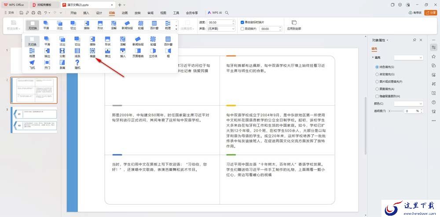This screenshot has width=440, height=217.
Task: Click the vertical scrollbar of slide editor
Action: [365, 126]
